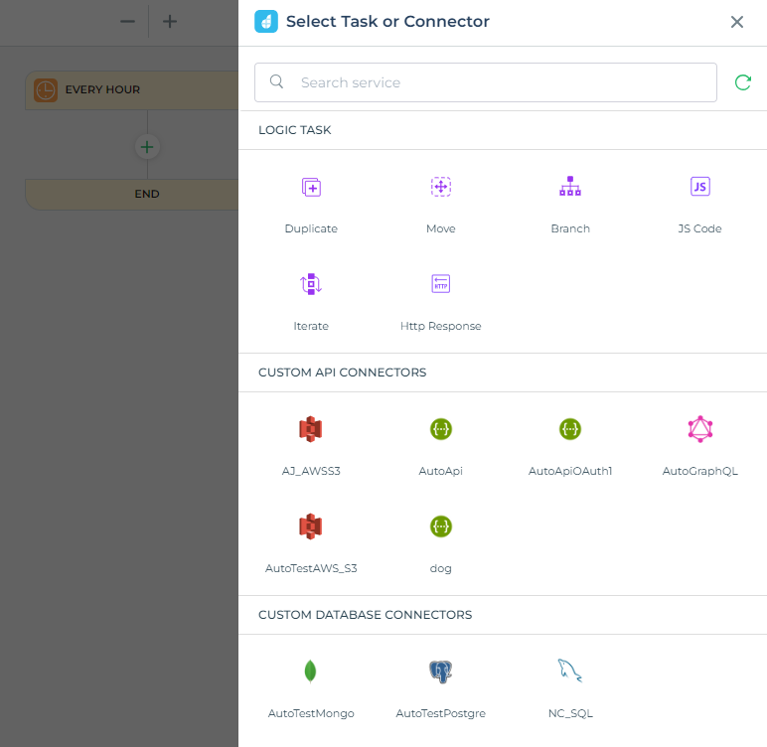This screenshot has width=767, height=747.
Task: Click the NC_SQL label text
Action: point(570,713)
